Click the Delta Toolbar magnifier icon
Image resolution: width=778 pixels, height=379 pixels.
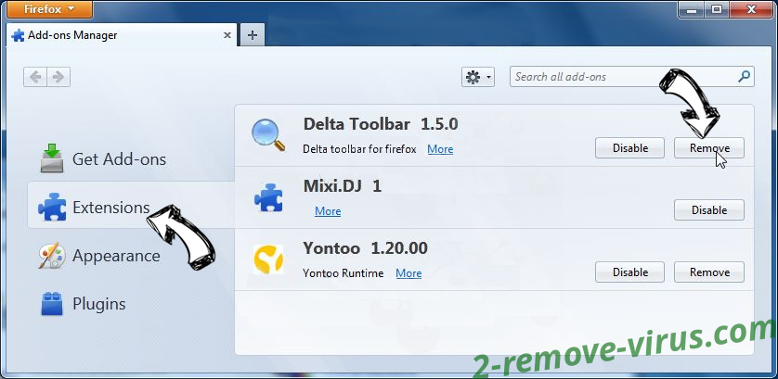click(268, 134)
